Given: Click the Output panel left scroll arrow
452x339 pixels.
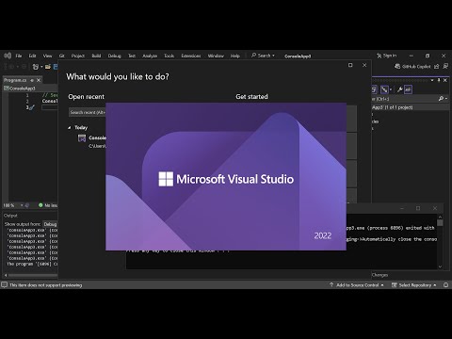Looking at the screenshot, I should [6, 275].
